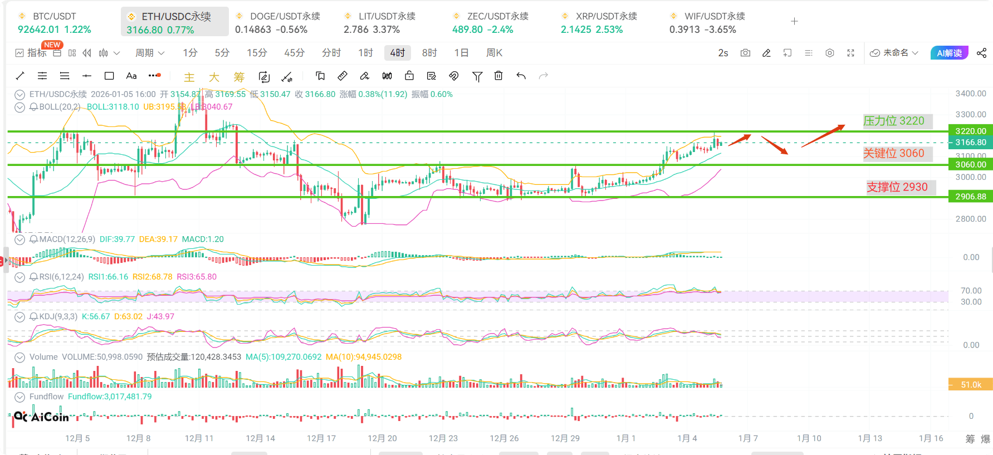Image resolution: width=993 pixels, height=455 pixels.
Task: Select the trend line drawing tool
Action: point(20,76)
